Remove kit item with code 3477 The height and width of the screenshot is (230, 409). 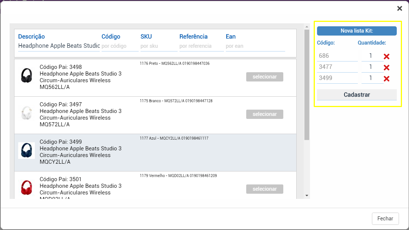tap(387, 67)
